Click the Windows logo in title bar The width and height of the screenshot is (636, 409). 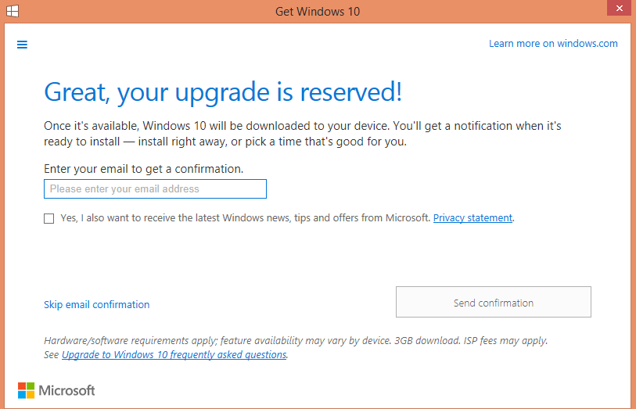(13, 11)
